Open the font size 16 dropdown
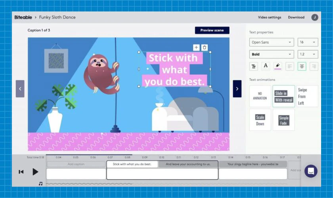The image size is (333, 198). pyautogui.click(x=308, y=42)
